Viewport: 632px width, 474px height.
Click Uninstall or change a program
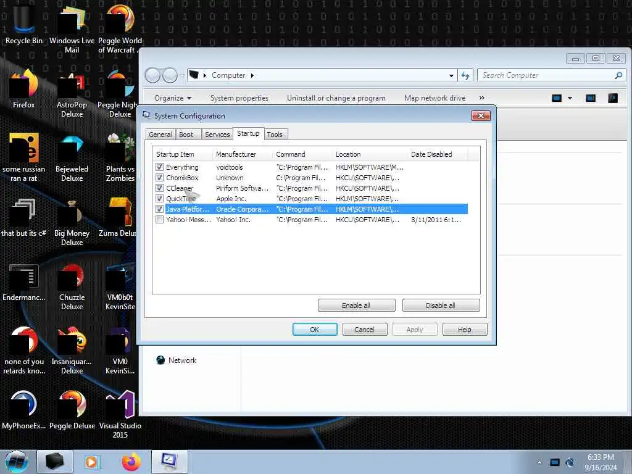[336, 98]
